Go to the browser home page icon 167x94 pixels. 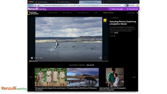(x=38, y=5)
